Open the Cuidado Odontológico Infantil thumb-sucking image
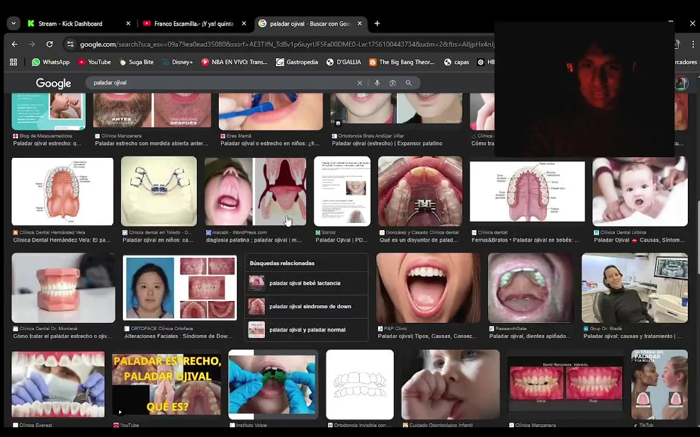This screenshot has width=700, height=437. coord(450,384)
